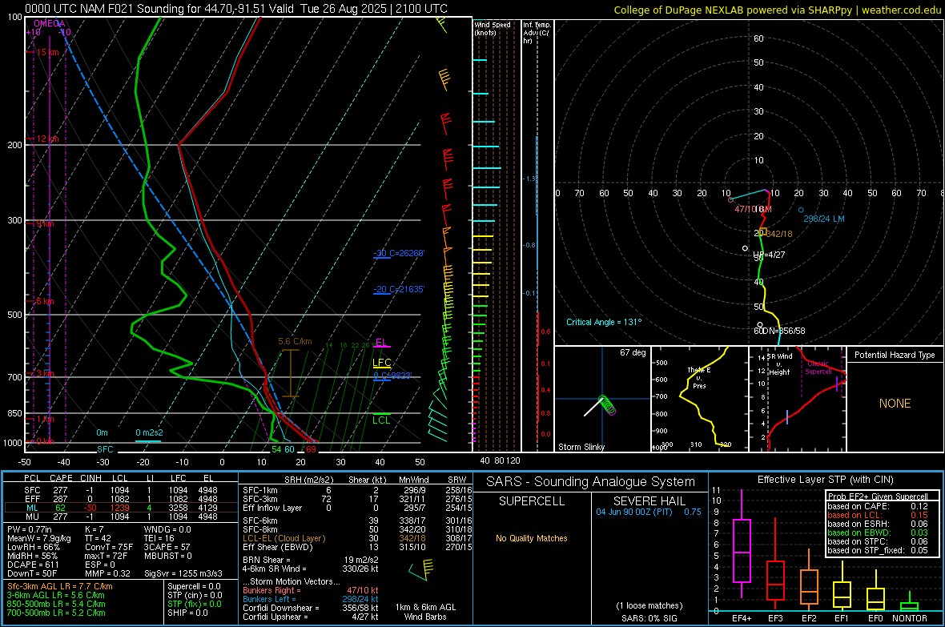The image size is (945, 627).
Task: Select the EFF parcel row
Action: 121,499
